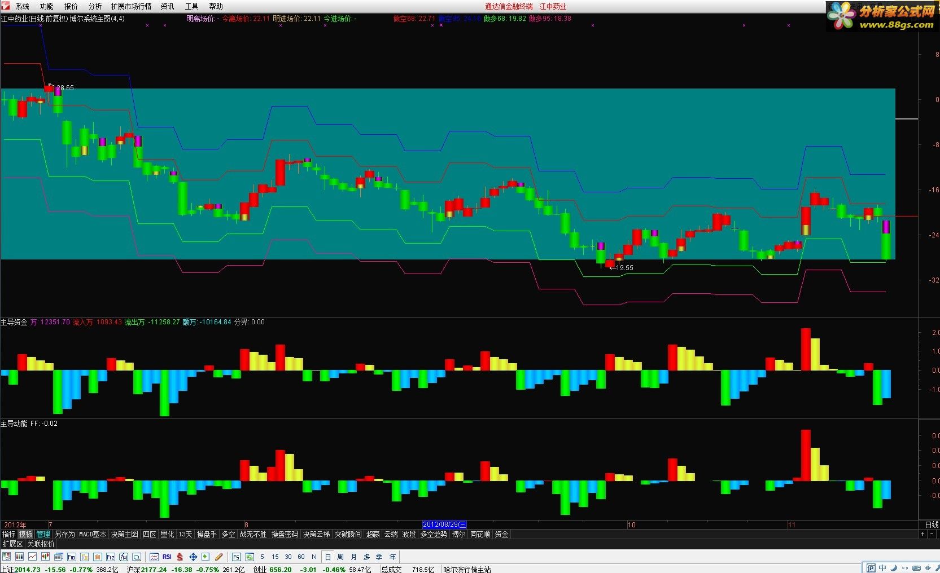This screenshot has height=573, width=940.
Task: Select the 操盘手 template
Action: (x=207, y=534)
